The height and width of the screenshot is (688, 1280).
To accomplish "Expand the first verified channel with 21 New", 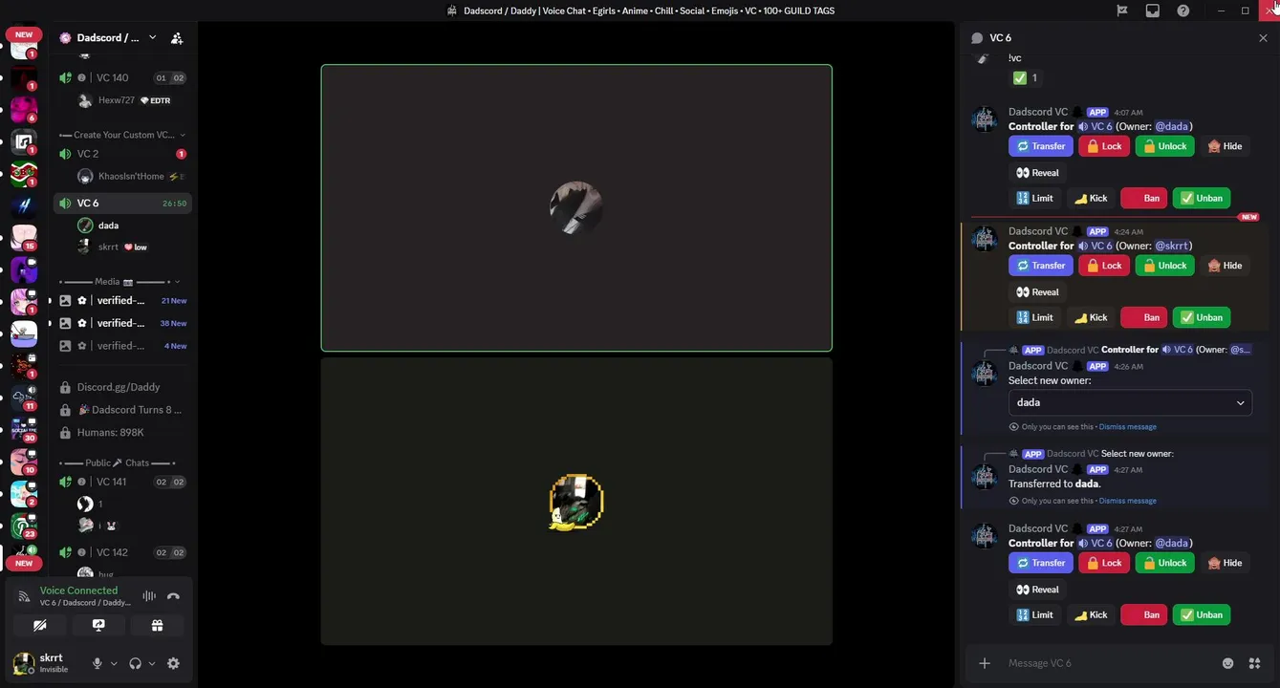I will [x=123, y=301].
